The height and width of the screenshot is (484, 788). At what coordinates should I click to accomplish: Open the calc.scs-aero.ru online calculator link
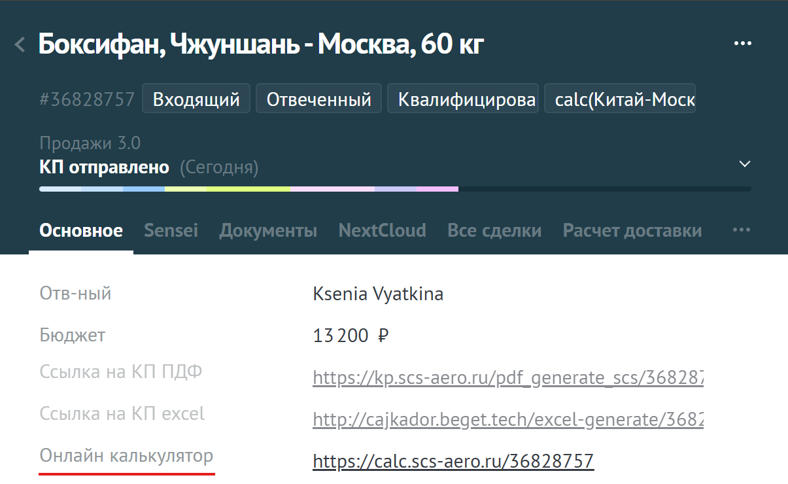click(x=453, y=461)
